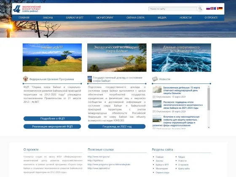The height and width of the screenshot is (177, 236).
Task: Click the Рослесхоз news thumbnail
Action: click(x=157, y=104)
